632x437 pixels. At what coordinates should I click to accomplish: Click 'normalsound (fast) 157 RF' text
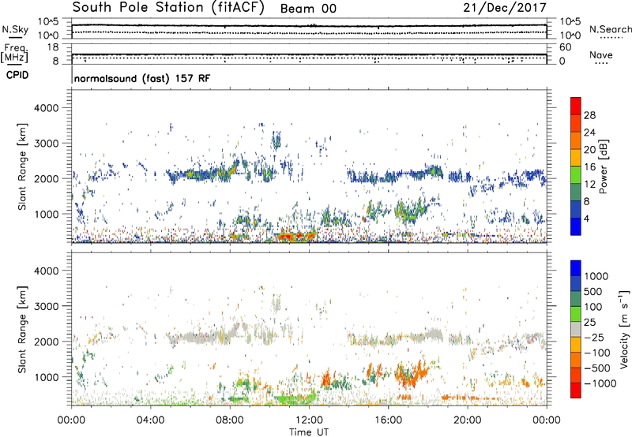pyautogui.click(x=142, y=78)
